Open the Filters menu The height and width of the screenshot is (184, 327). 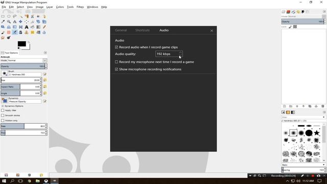pyautogui.click(x=80, y=7)
